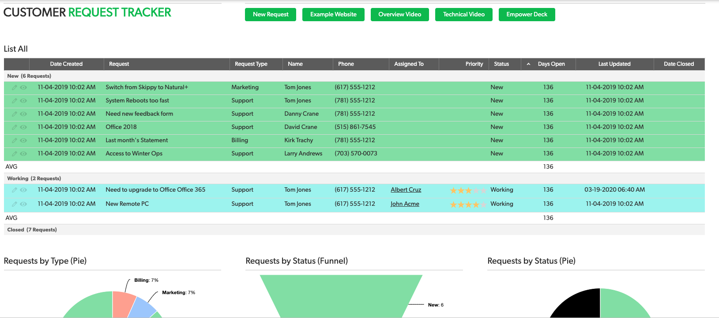Click the '03-19-2020 06:40 AM' last updated cell
This screenshot has height=318, width=719.
click(x=614, y=190)
